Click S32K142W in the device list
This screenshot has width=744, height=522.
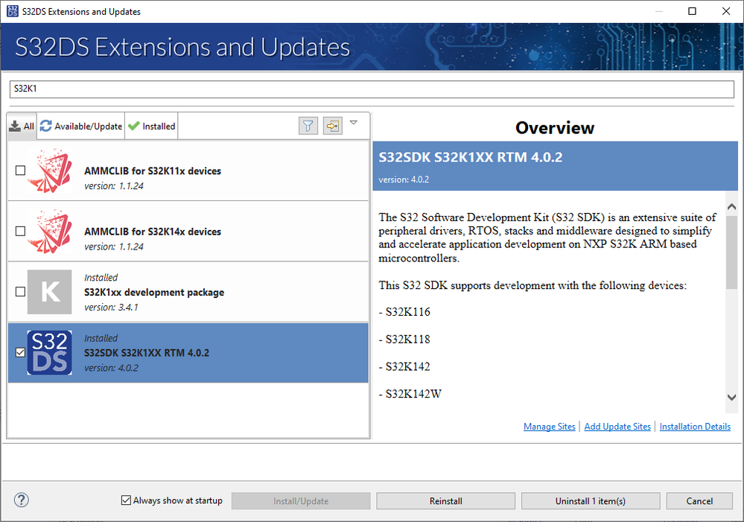[413, 394]
